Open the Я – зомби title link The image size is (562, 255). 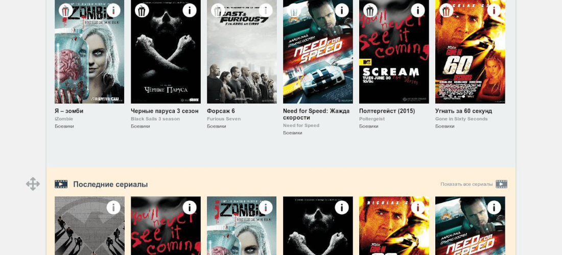tap(69, 111)
